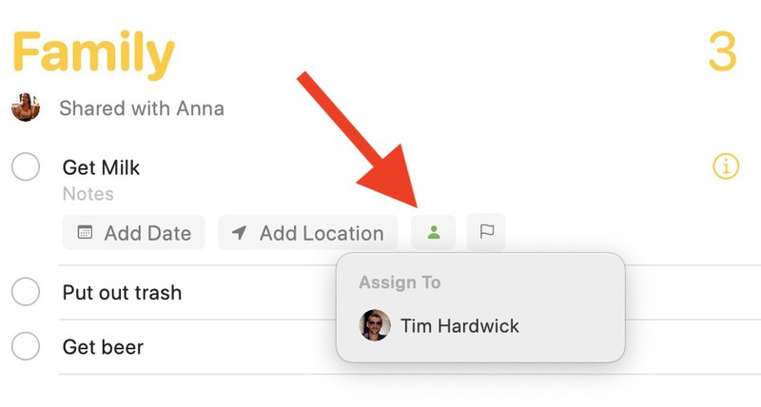Click the Shared with Anna label
761x407 pixels.
(142, 107)
